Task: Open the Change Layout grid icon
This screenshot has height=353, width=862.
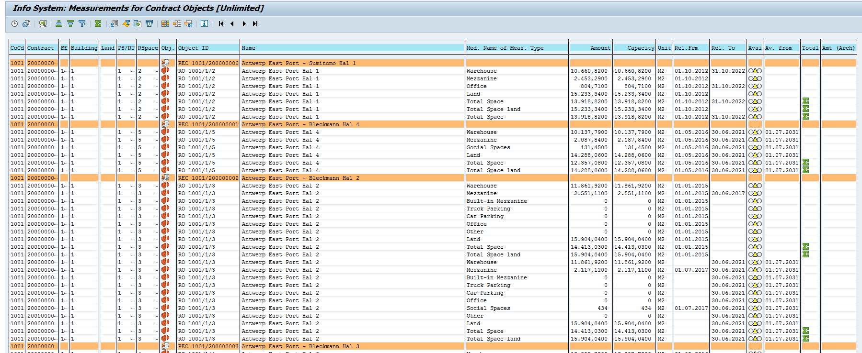Action: [x=165, y=23]
